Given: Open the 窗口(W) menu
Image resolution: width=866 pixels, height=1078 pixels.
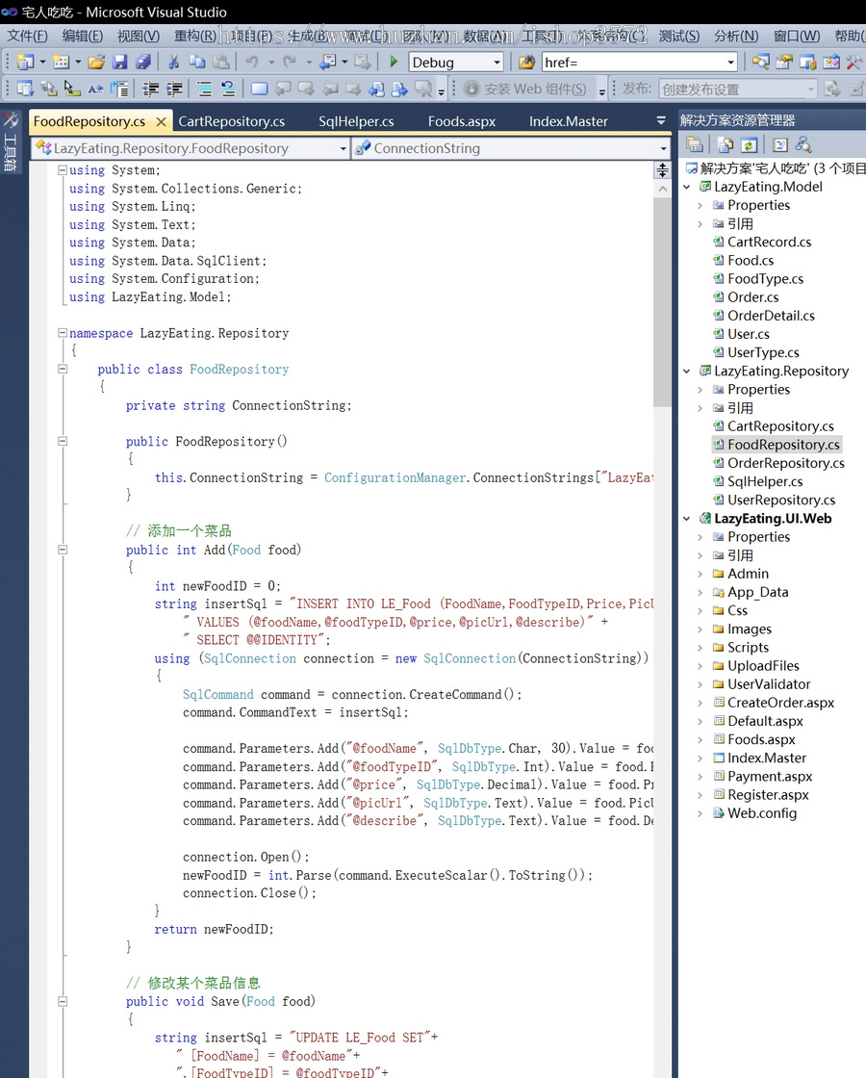Looking at the screenshot, I should [797, 36].
